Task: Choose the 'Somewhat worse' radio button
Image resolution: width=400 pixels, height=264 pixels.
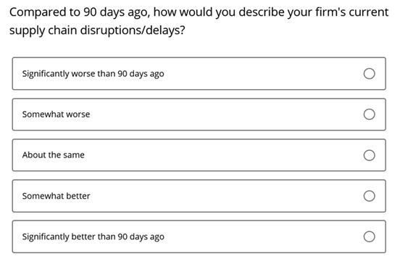Action: [x=369, y=114]
